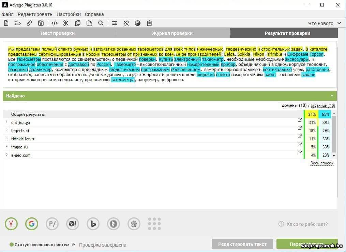Click the scissors cut icon
The height and width of the screenshot is (252, 346).
click(x=66, y=23)
